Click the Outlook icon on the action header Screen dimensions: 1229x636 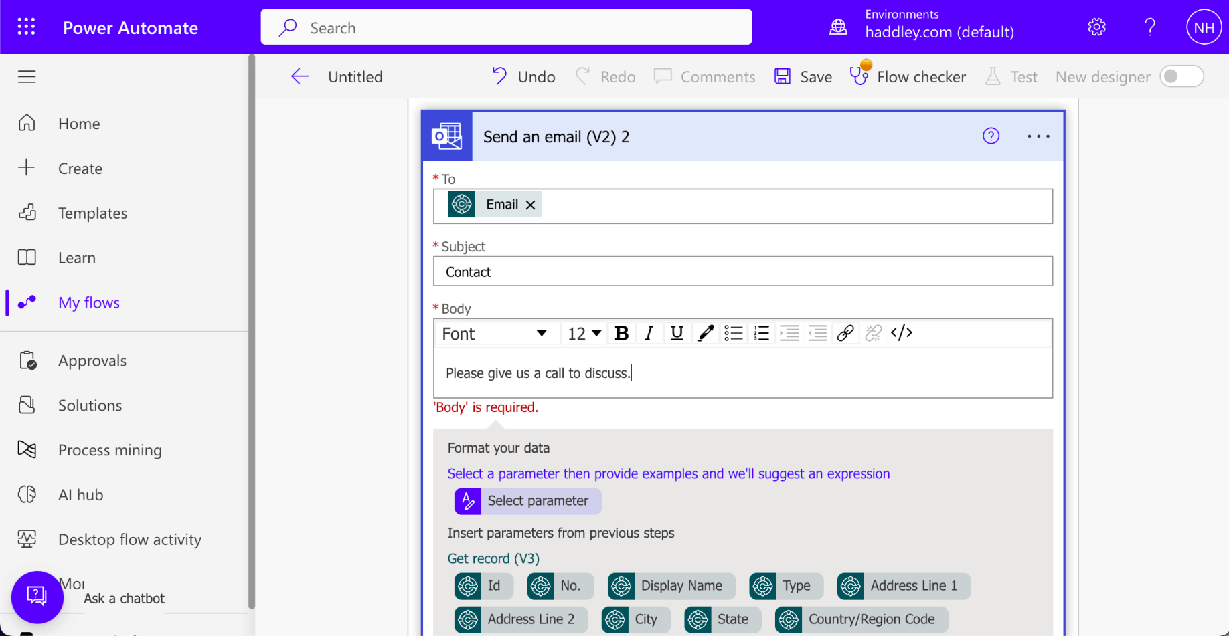(x=447, y=136)
